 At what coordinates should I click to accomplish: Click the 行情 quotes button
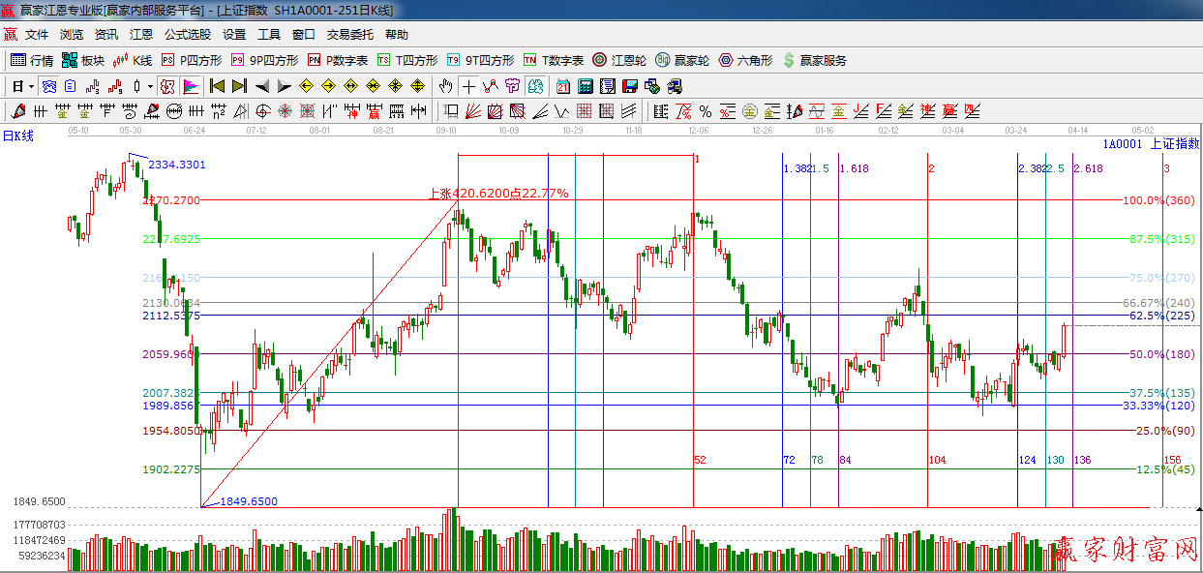(32, 60)
